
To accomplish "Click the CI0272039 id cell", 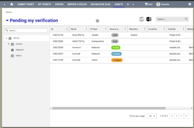I will [58, 47].
